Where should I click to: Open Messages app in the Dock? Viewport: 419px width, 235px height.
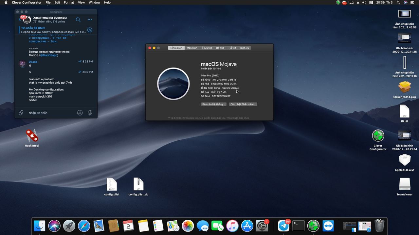tap(203, 226)
